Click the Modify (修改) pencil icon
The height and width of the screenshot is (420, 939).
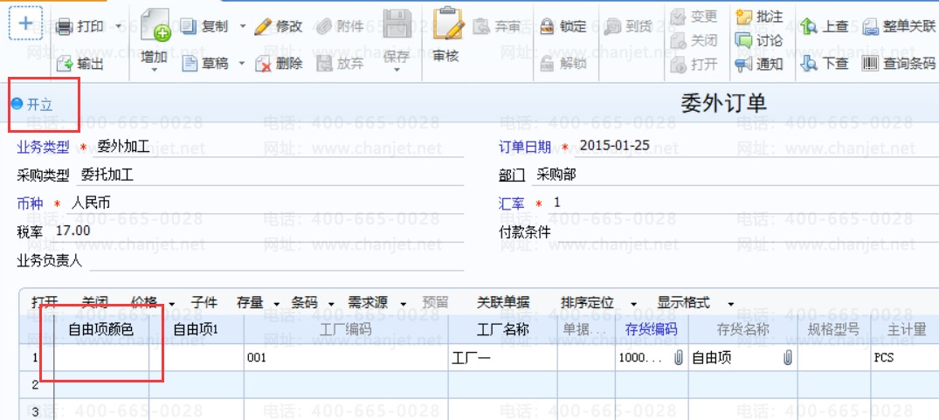click(263, 27)
